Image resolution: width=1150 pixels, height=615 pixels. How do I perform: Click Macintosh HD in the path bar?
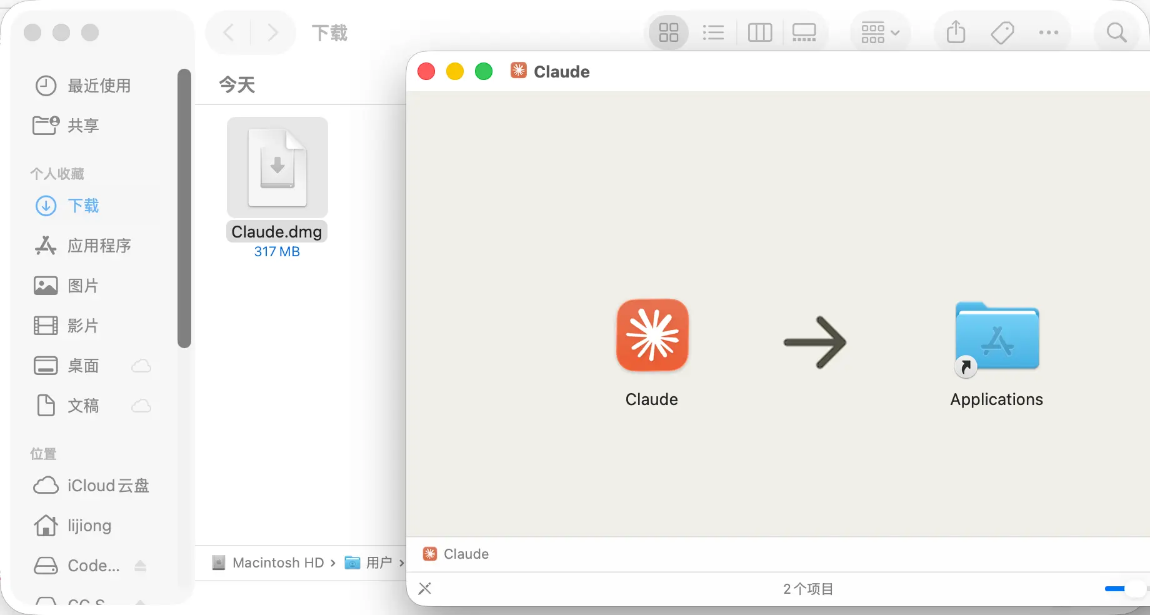[x=277, y=562]
